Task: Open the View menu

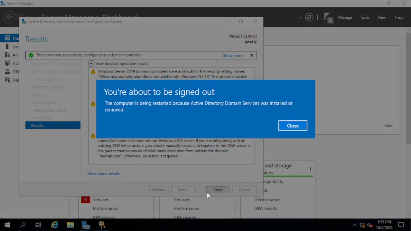Action: point(381,17)
